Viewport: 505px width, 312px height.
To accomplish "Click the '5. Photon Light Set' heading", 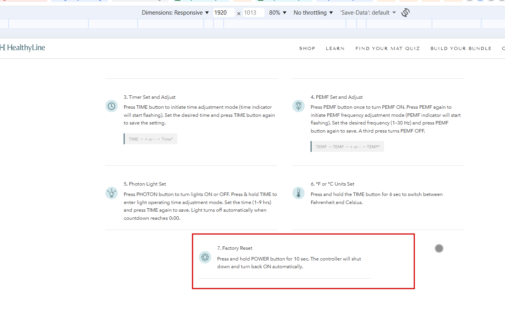I will point(145,184).
